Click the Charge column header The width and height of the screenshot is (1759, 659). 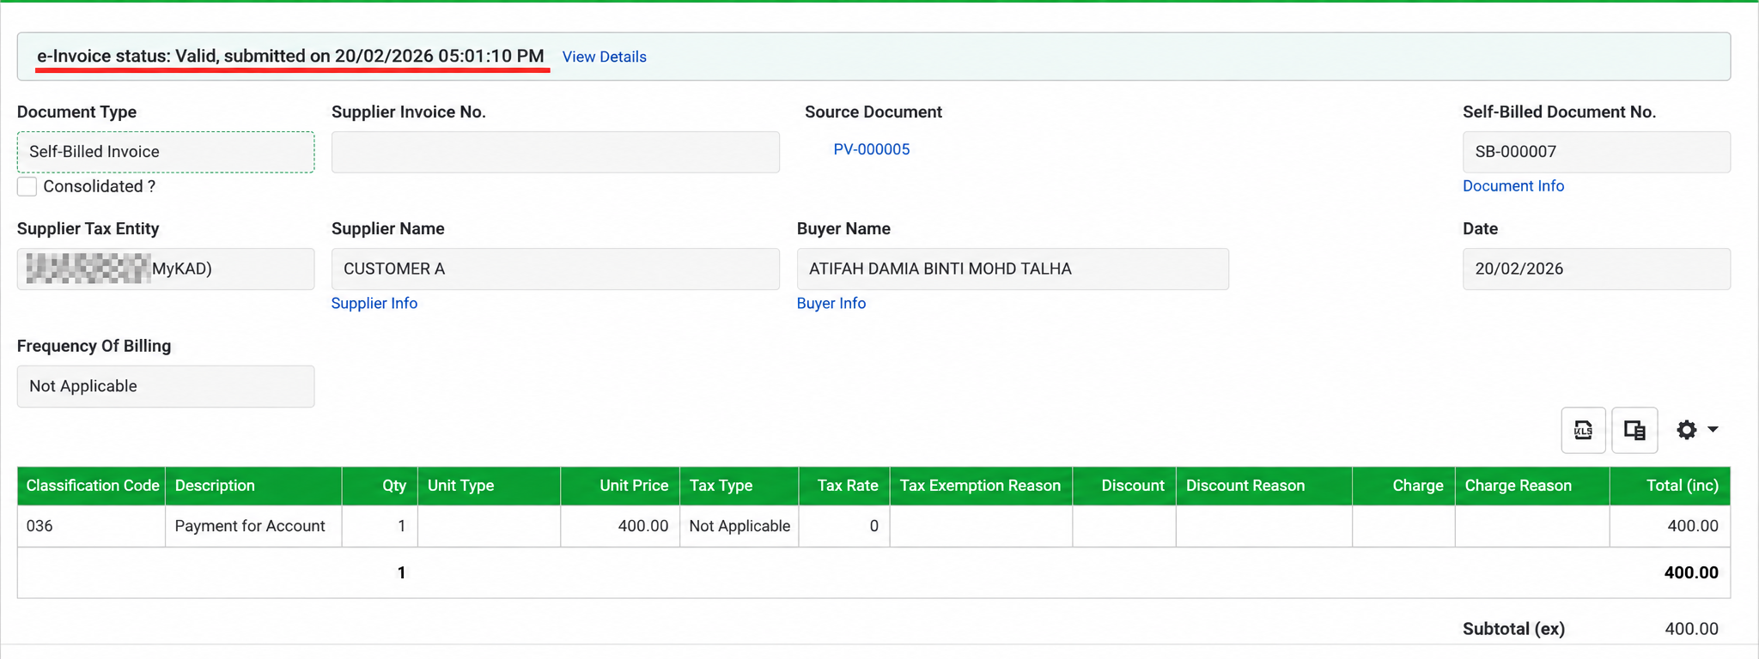point(1403,486)
